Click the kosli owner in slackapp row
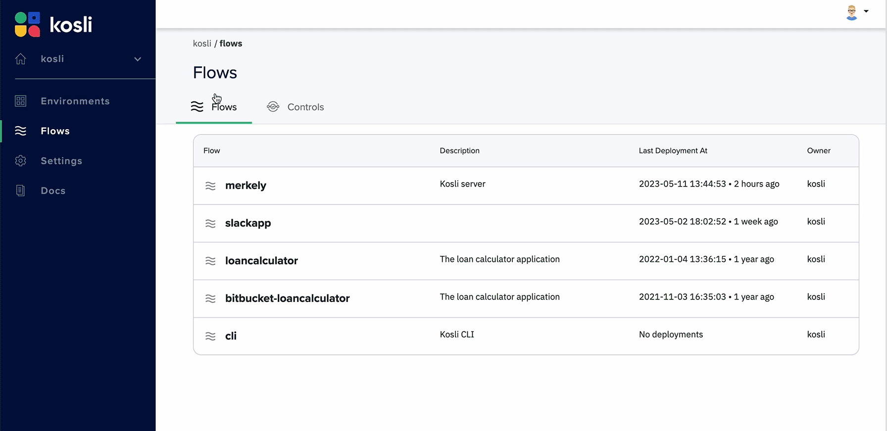Image resolution: width=887 pixels, height=431 pixels. pos(816,221)
